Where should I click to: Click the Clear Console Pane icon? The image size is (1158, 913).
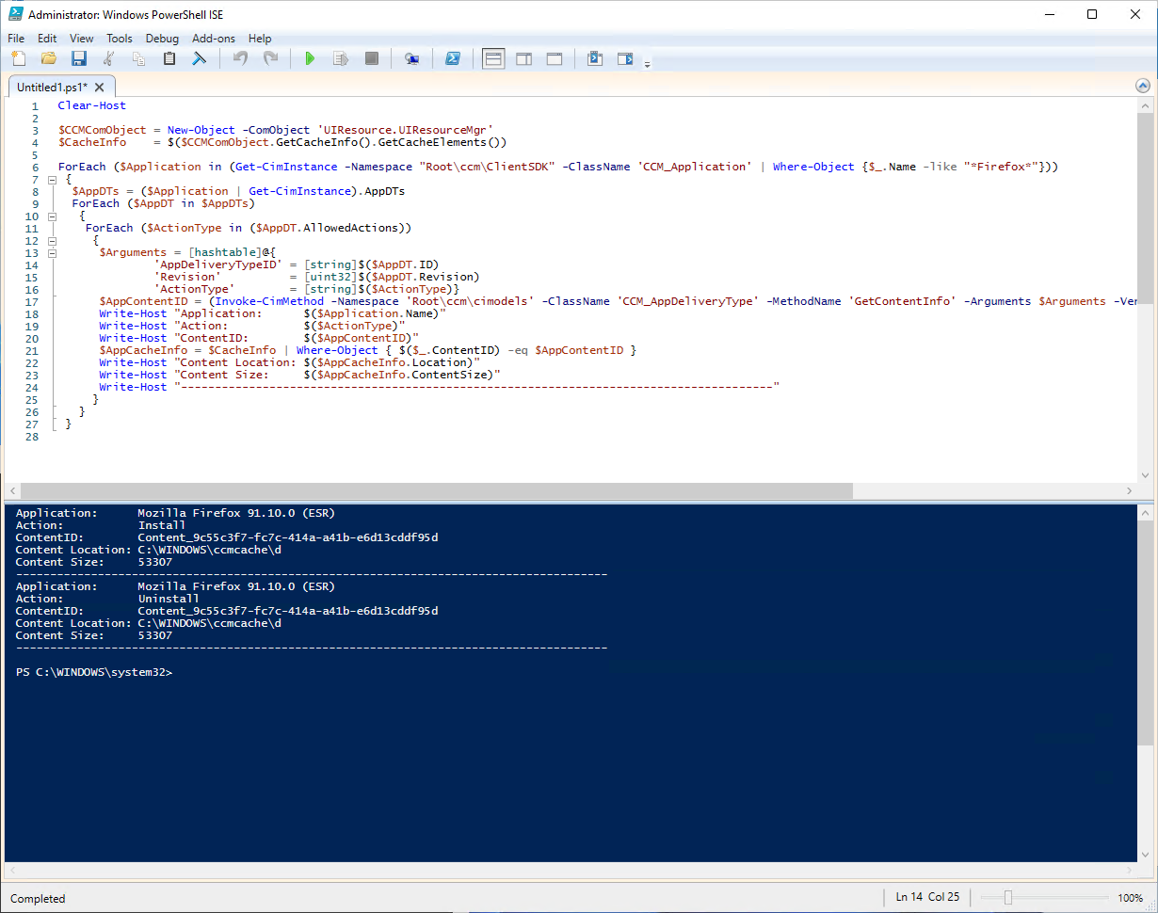tap(200, 58)
